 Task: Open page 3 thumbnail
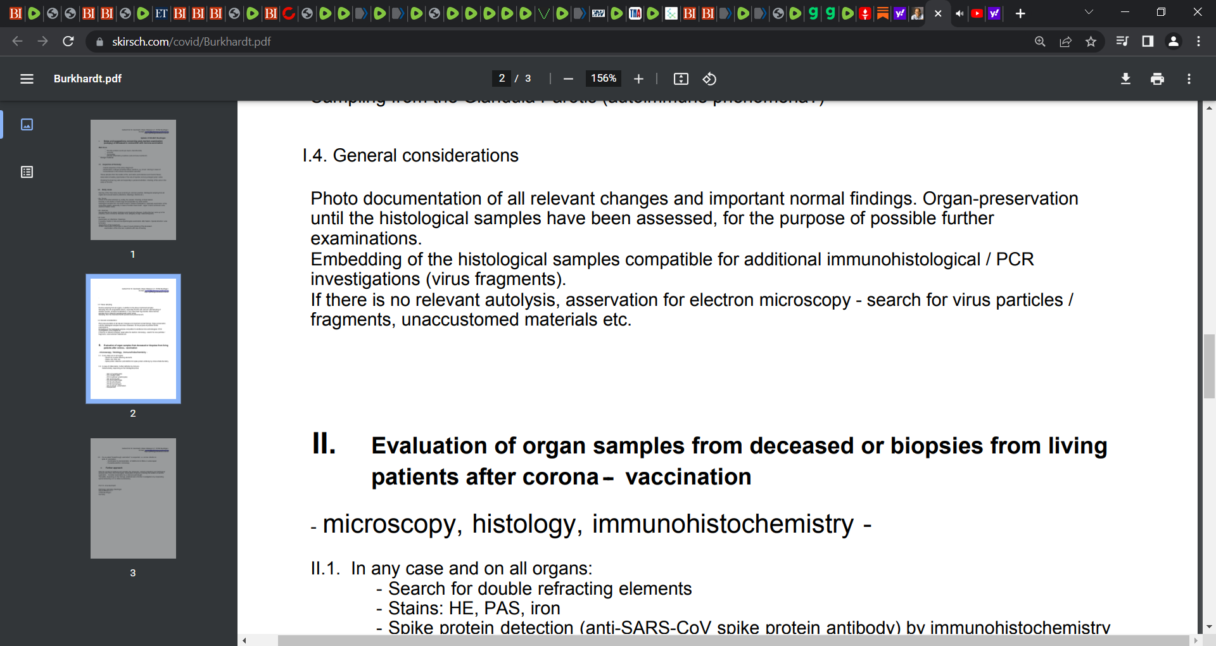[133, 498]
